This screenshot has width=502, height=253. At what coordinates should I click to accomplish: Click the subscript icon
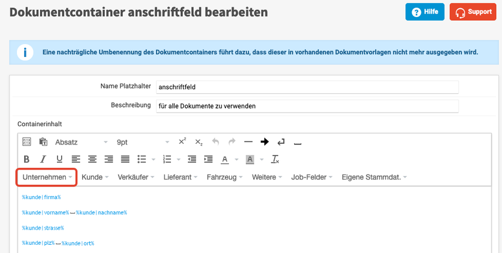tap(199, 141)
